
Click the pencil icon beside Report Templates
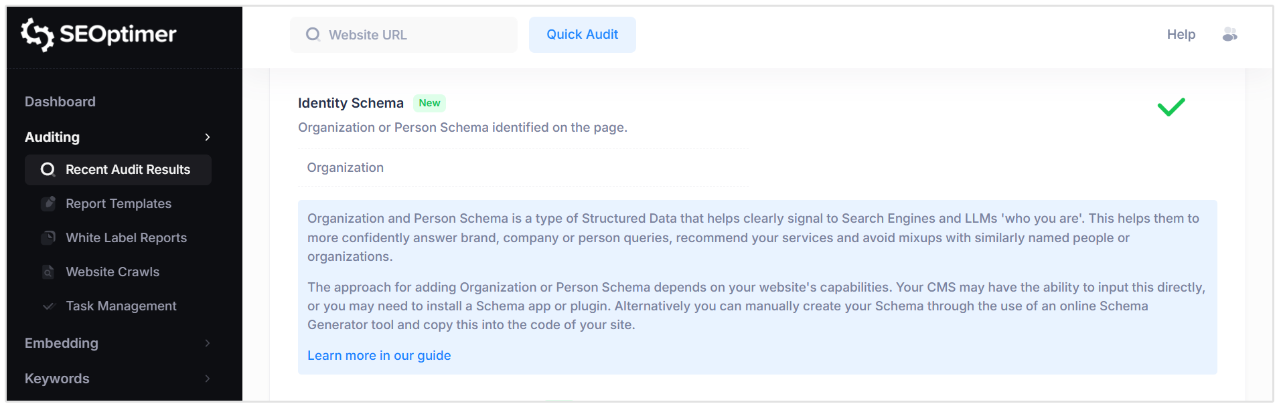pyautogui.click(x=48, y=203)
